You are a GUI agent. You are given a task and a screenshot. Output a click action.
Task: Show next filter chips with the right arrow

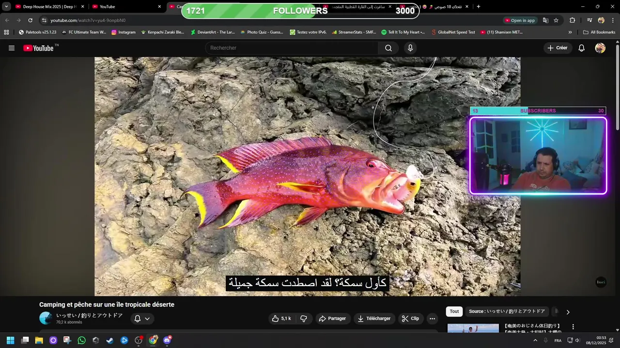pyautogui.click(x=568, y=312)
